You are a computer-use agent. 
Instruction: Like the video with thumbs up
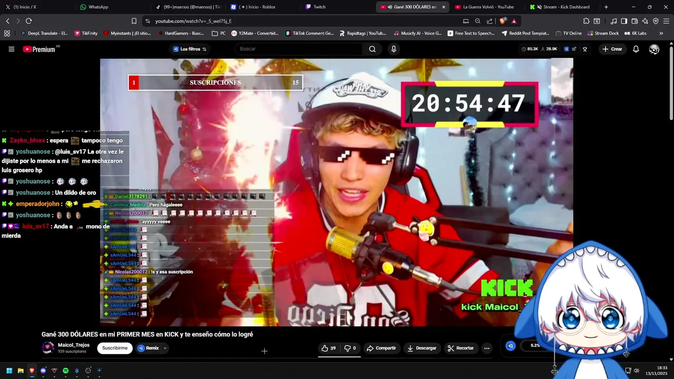point(329,348)
